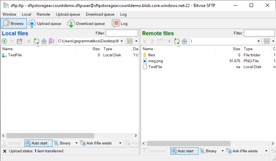Viewport: 276px width, 161px height.
Task: Open the Log menu in menu bar
Action: click(123, 14)
